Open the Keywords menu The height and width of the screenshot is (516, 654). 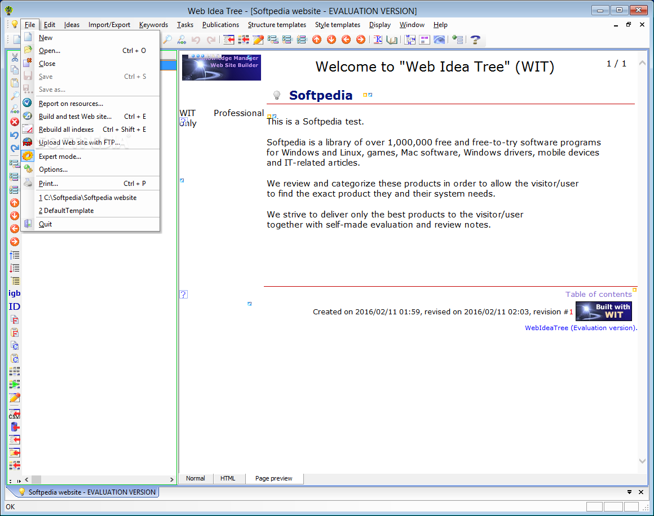pos(153,25)
